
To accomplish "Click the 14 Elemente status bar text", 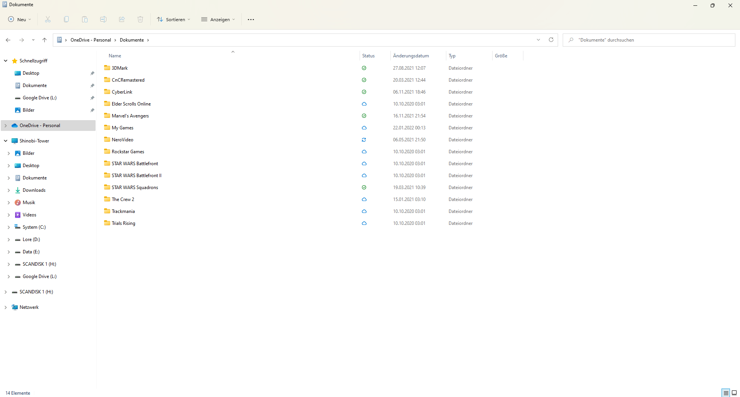I will tap(18, 393).
